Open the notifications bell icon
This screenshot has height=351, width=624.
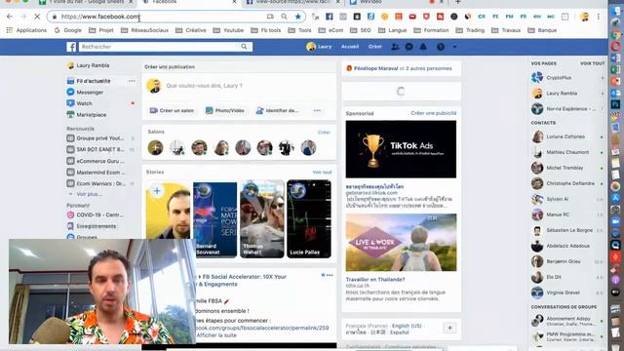point(423,47)
